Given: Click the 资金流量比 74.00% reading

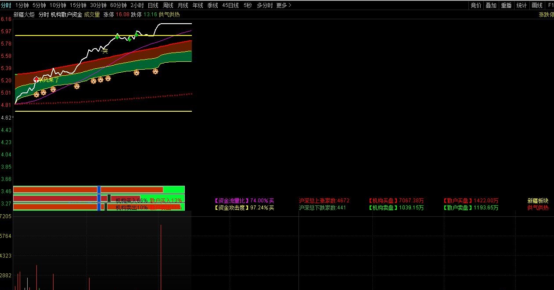Looking at the screenshot, I should pyautogui.click(x=244, y=201).
